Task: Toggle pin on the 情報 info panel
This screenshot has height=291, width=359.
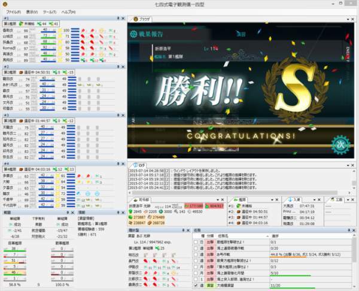Action: [118, 213]
